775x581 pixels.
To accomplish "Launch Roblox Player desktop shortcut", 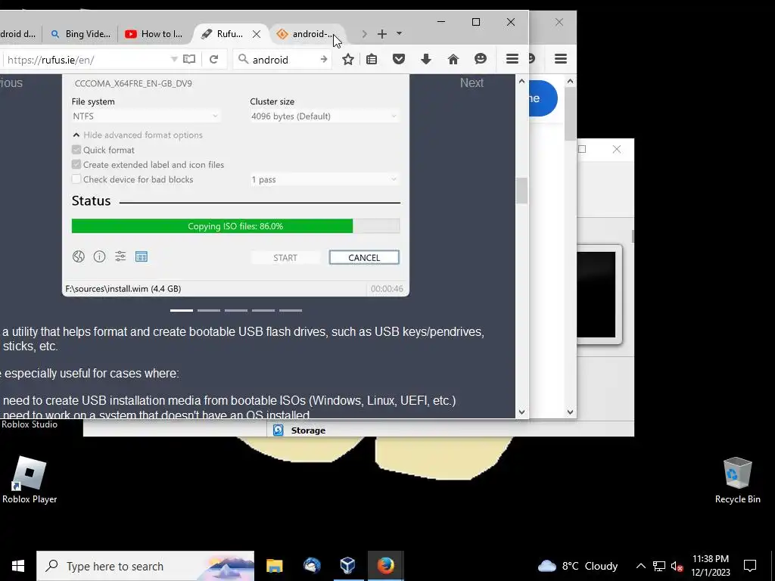I will [30, 480].
